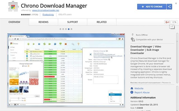Viewport: 179px width, 111px height.
Task: Select the first carousel dot
Action: (x=60, y=29)
